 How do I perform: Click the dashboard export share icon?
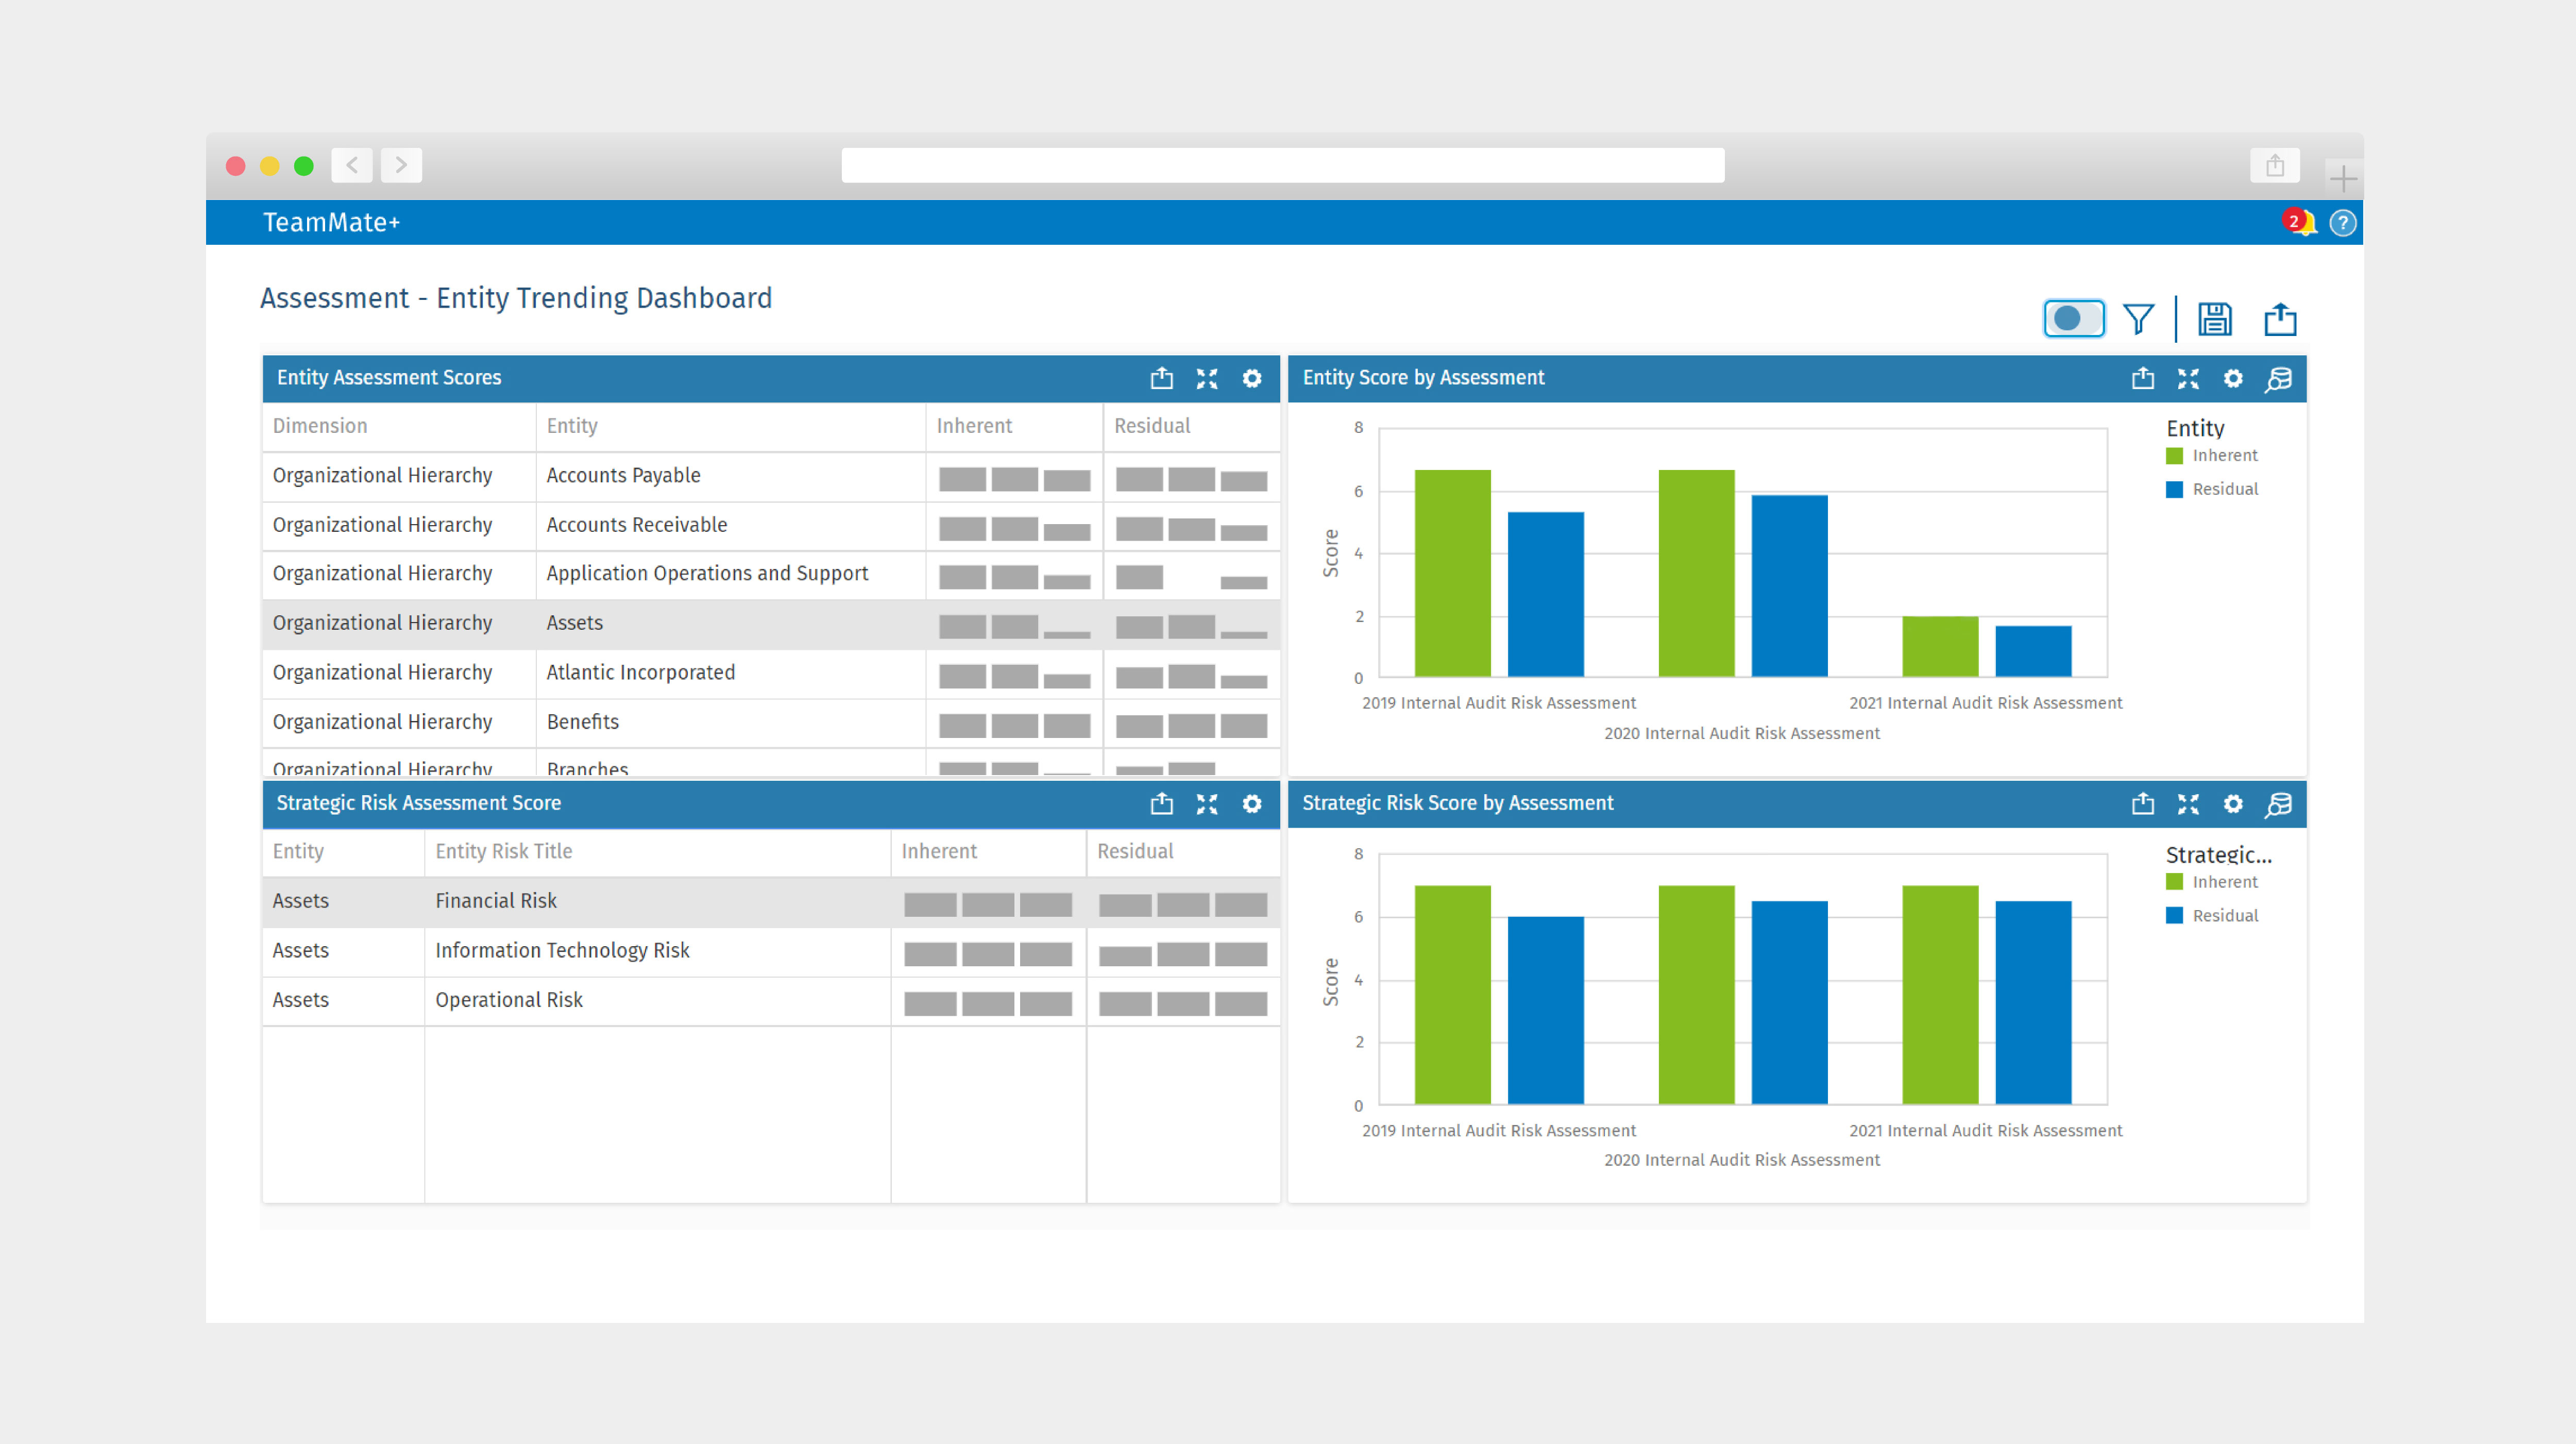click(x=2280, y=319)
